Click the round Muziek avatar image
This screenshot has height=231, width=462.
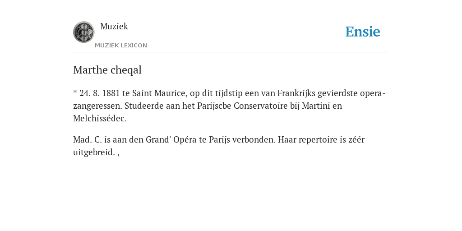83,32
